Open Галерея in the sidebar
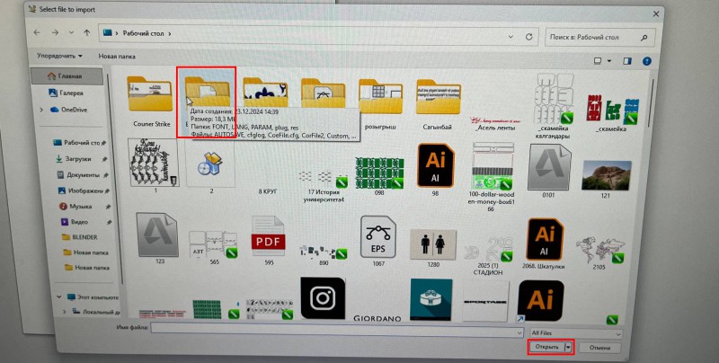The height and width of the screenshot is (363, 719). pos(67,93)
